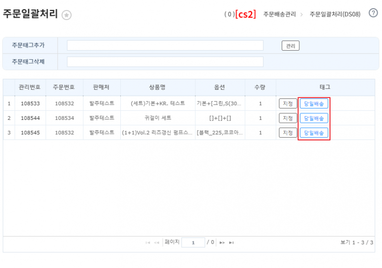
Task: Click the 관리 button
Action: 290,46
